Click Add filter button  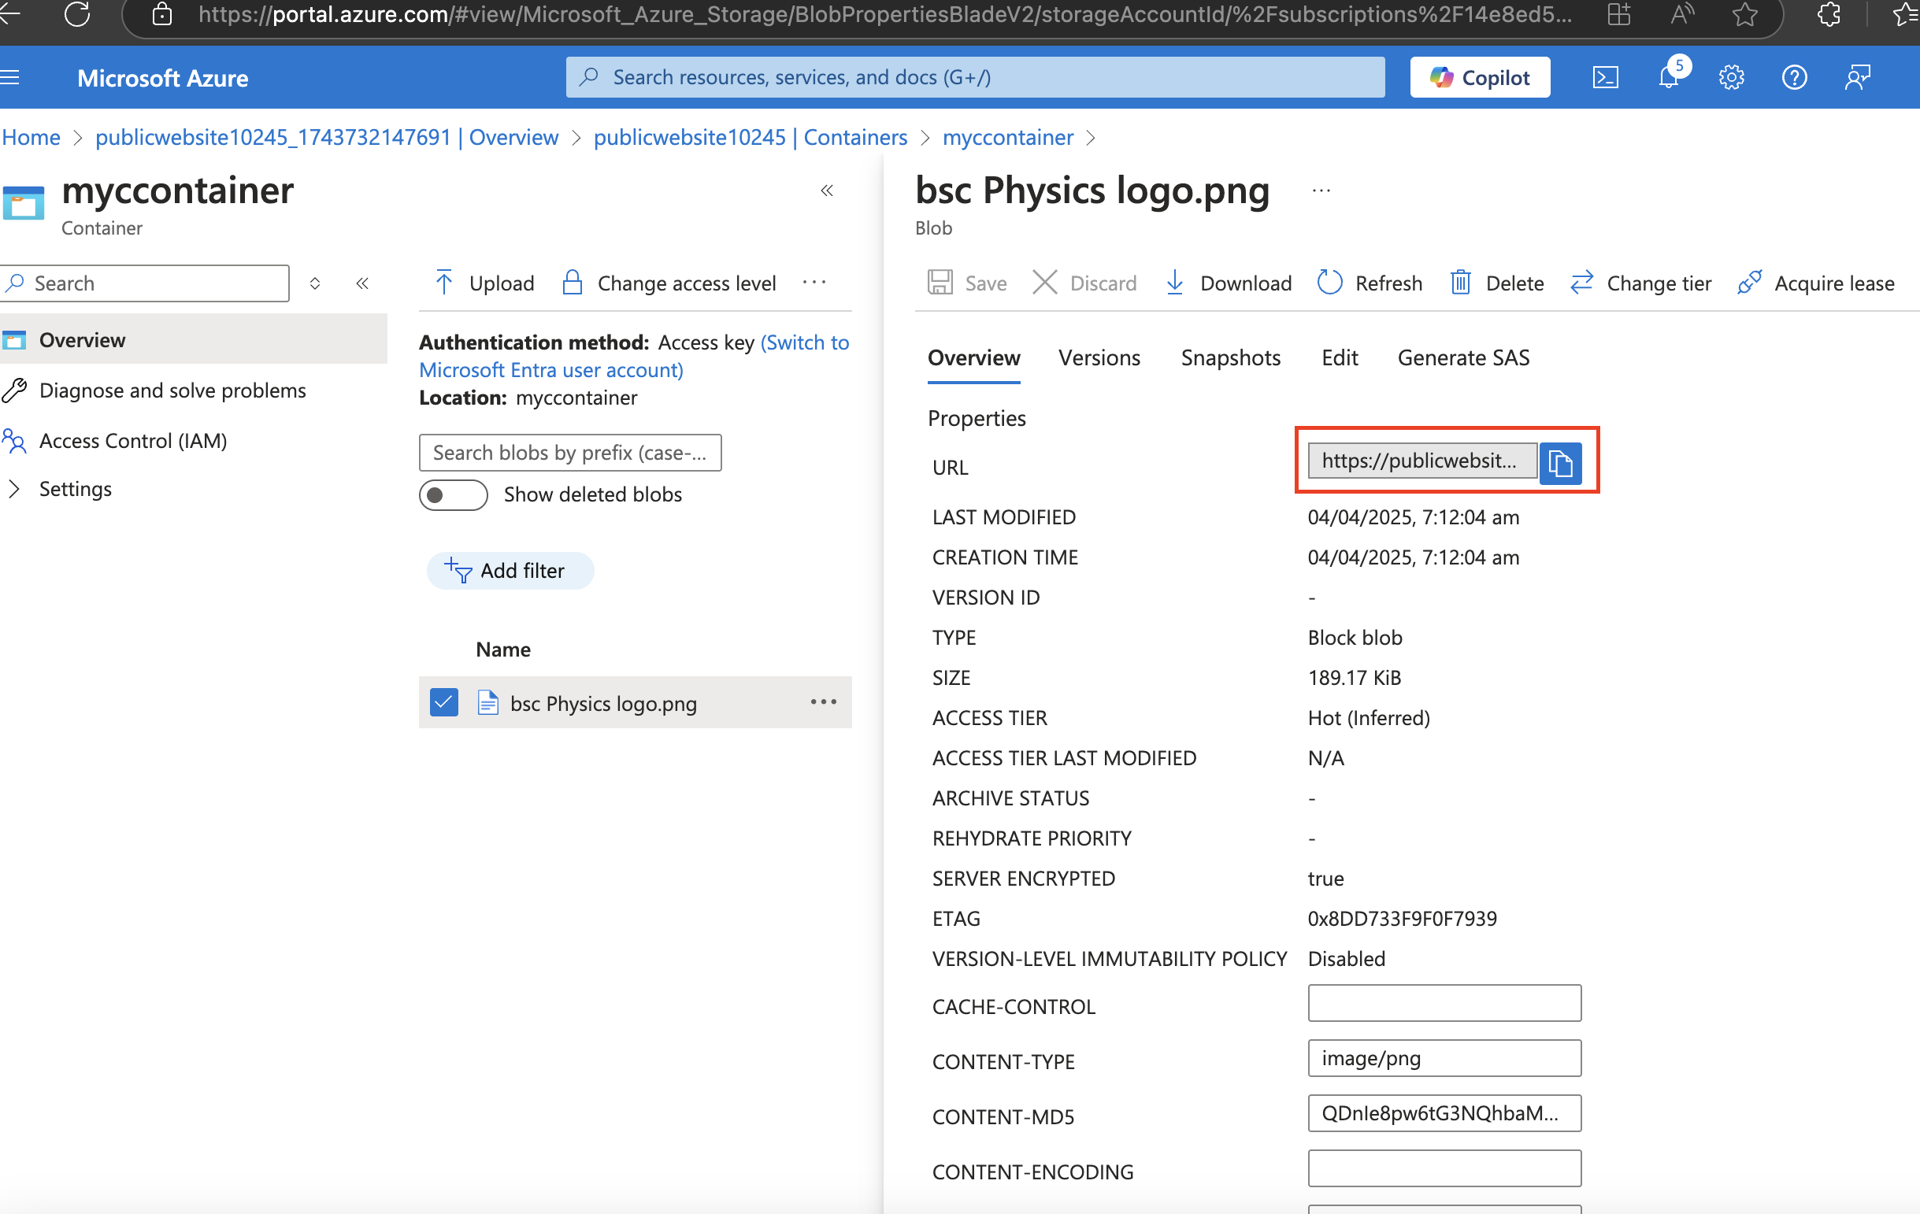[x=510, y=571]
